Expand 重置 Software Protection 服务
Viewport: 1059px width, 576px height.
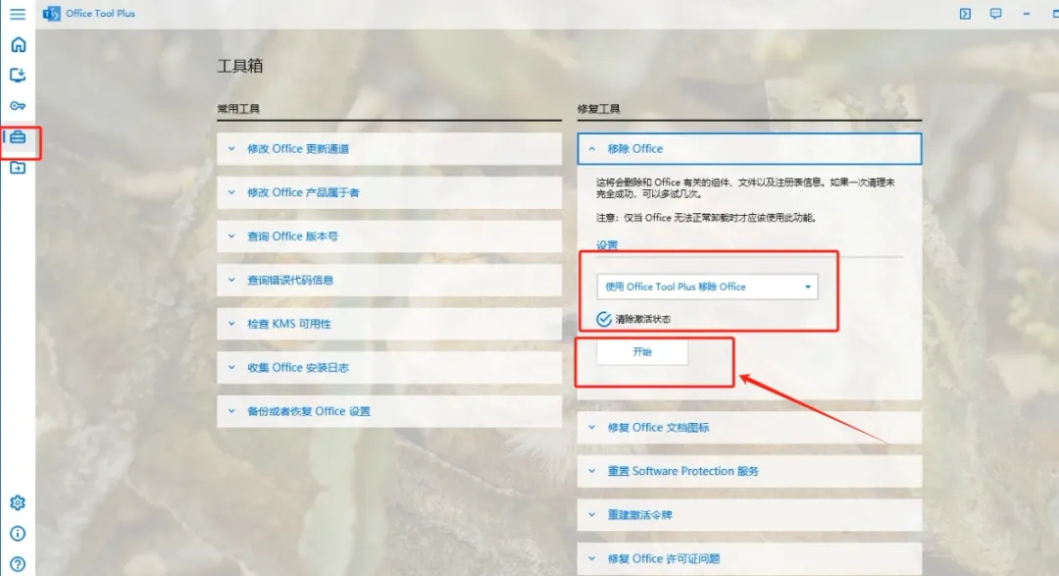coord(749,471)
